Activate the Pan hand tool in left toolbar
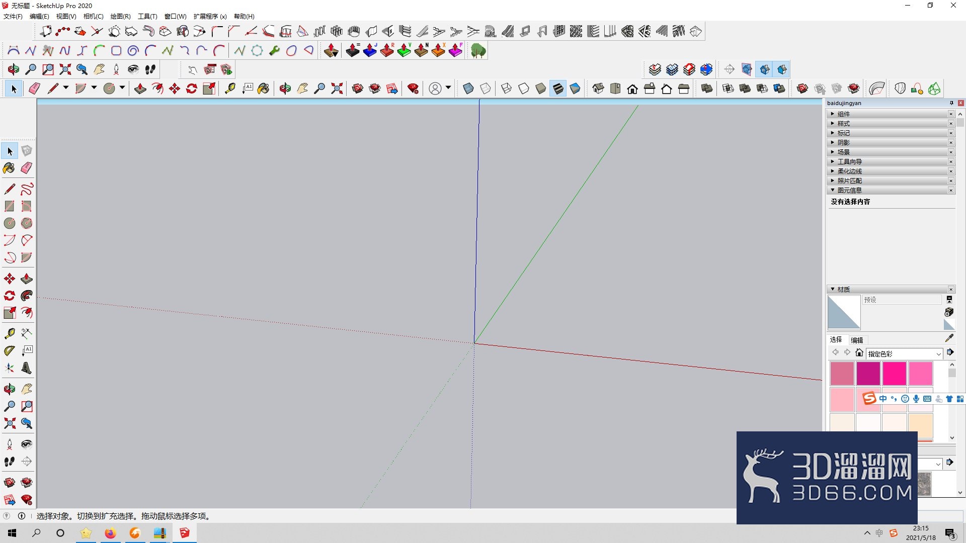Viewport: 966px width, 543px height. coord(27,389)
